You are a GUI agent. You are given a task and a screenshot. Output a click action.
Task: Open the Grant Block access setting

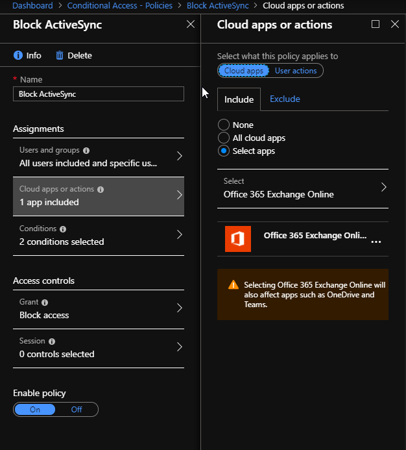tap(99, 309)
